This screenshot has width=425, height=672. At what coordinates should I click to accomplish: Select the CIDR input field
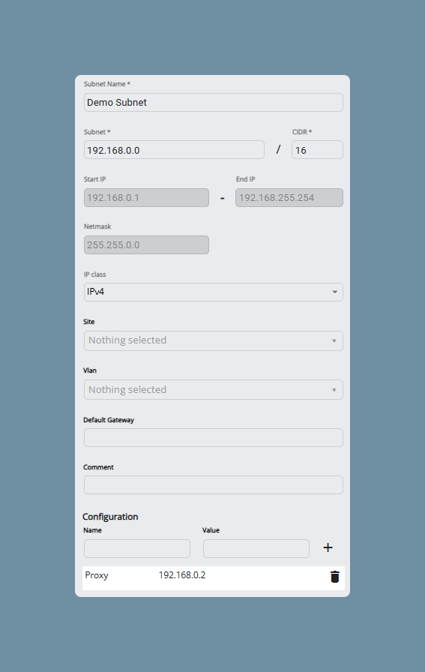point(318,150)
